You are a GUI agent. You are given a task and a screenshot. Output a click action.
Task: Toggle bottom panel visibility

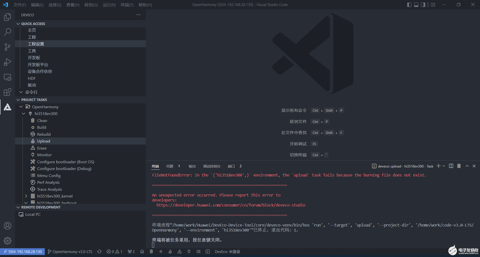(x=416, y=5)
